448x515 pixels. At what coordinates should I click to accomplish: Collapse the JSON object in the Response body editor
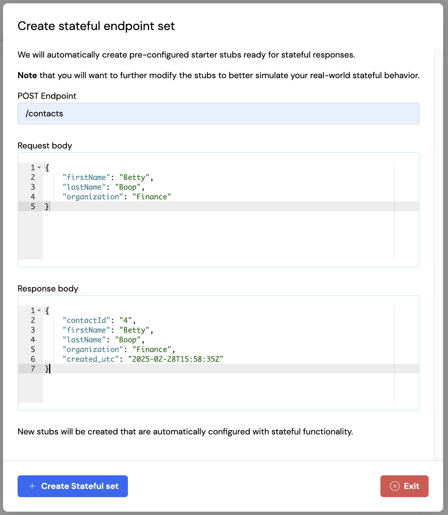pos(39,311)
